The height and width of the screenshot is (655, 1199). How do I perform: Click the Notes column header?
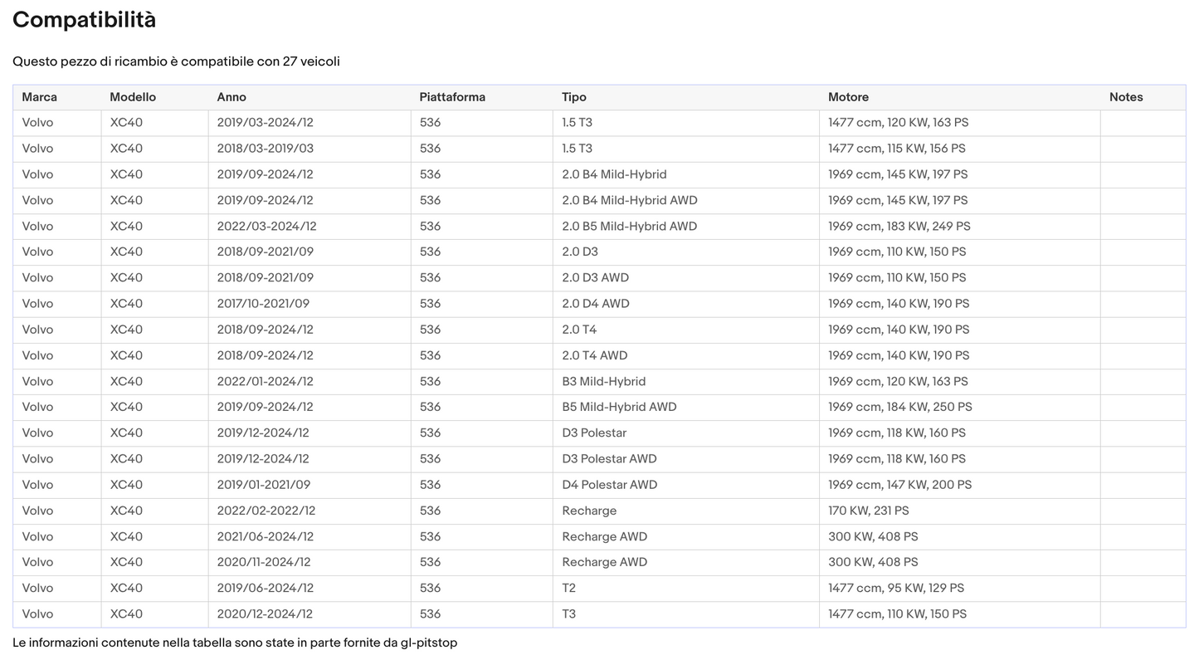pyautogui.click(x=1143, y=97)
